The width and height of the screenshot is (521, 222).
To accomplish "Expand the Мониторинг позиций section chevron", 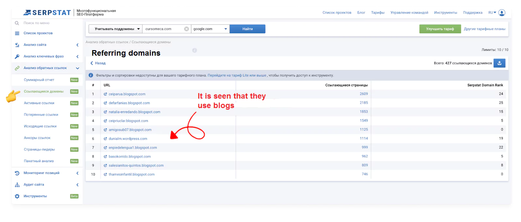I will (77, 173).
